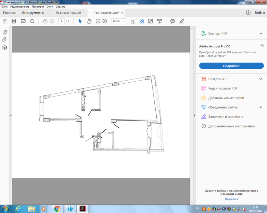Click the blue Подробнее button
The image size is (267, 213).
231,66
